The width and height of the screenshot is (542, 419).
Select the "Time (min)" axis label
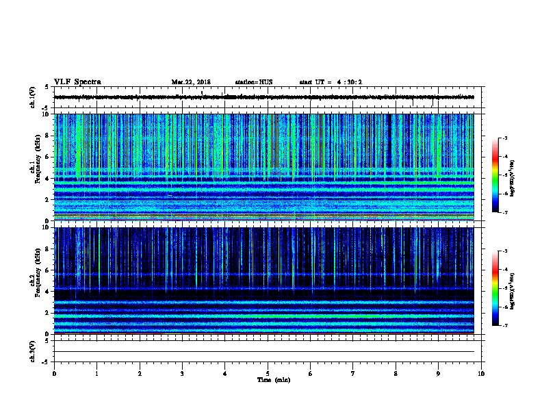[274, 380]
